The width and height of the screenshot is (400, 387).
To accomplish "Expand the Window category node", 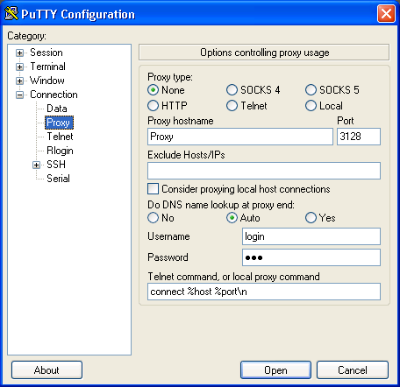I will point(19,81).
